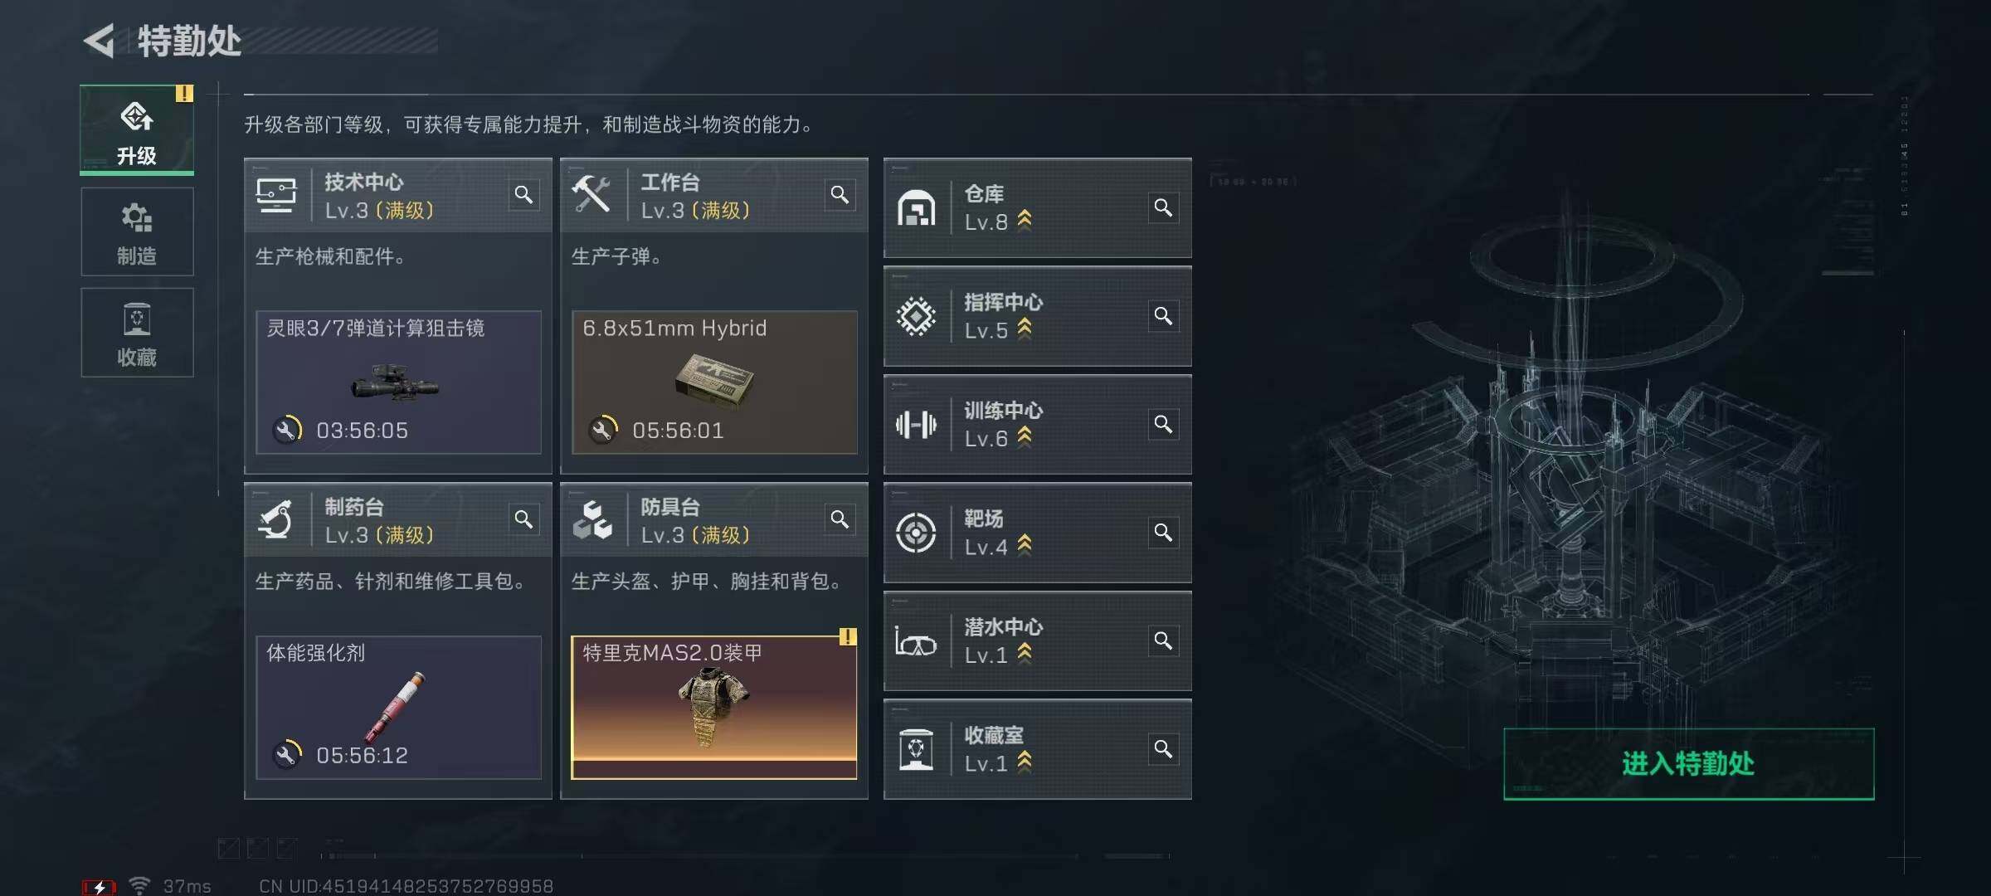
Task: Check the 体能强化剂 production timer card
Action: point(398,708)
